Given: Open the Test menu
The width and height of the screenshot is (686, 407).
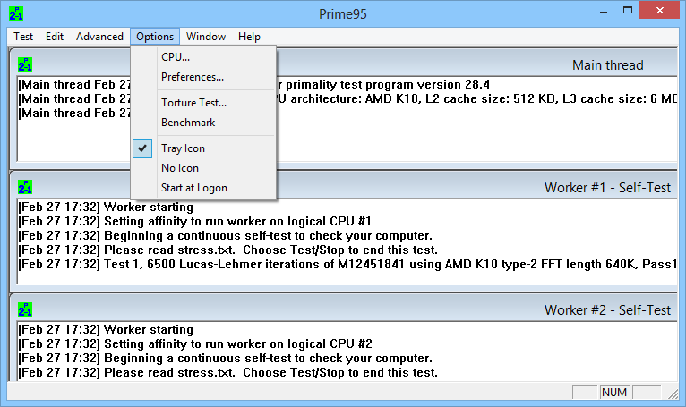Looking at the screenshot, I should (23, 37).
